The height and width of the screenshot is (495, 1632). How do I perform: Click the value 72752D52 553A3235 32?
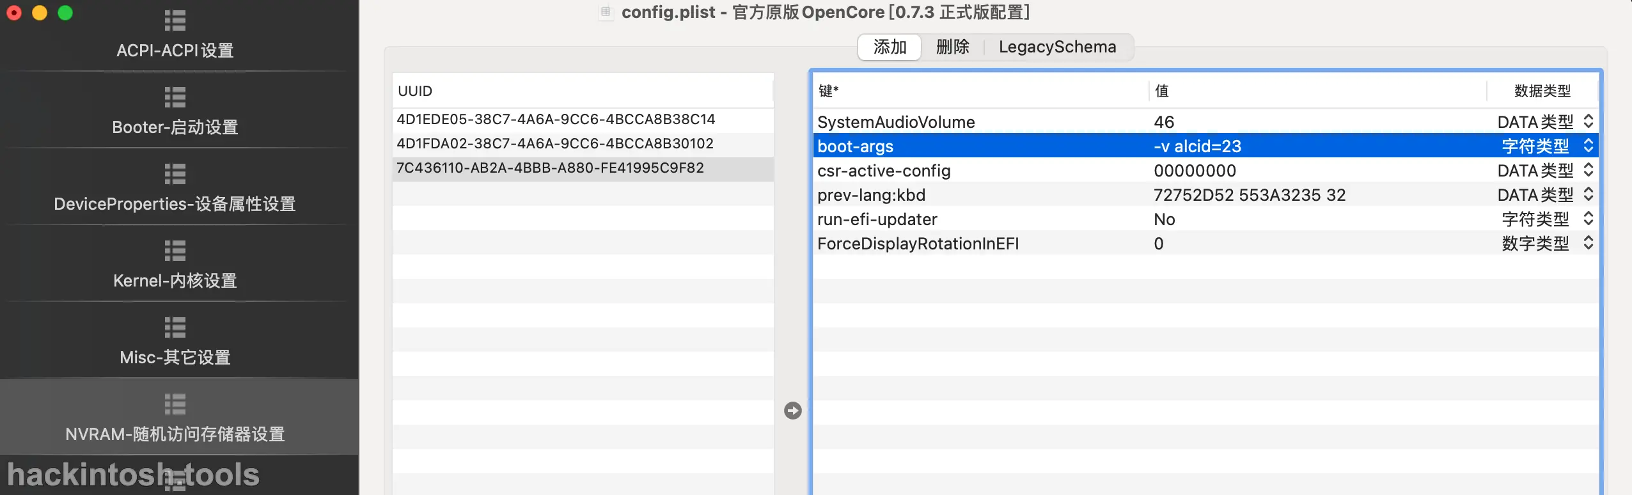1250,195
